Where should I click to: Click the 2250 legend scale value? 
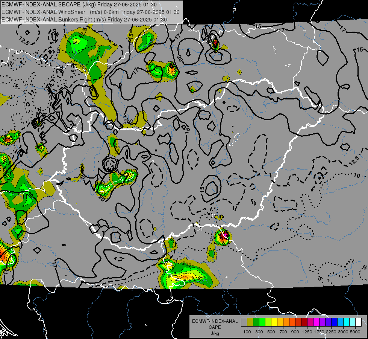click(x=331, y=332)
